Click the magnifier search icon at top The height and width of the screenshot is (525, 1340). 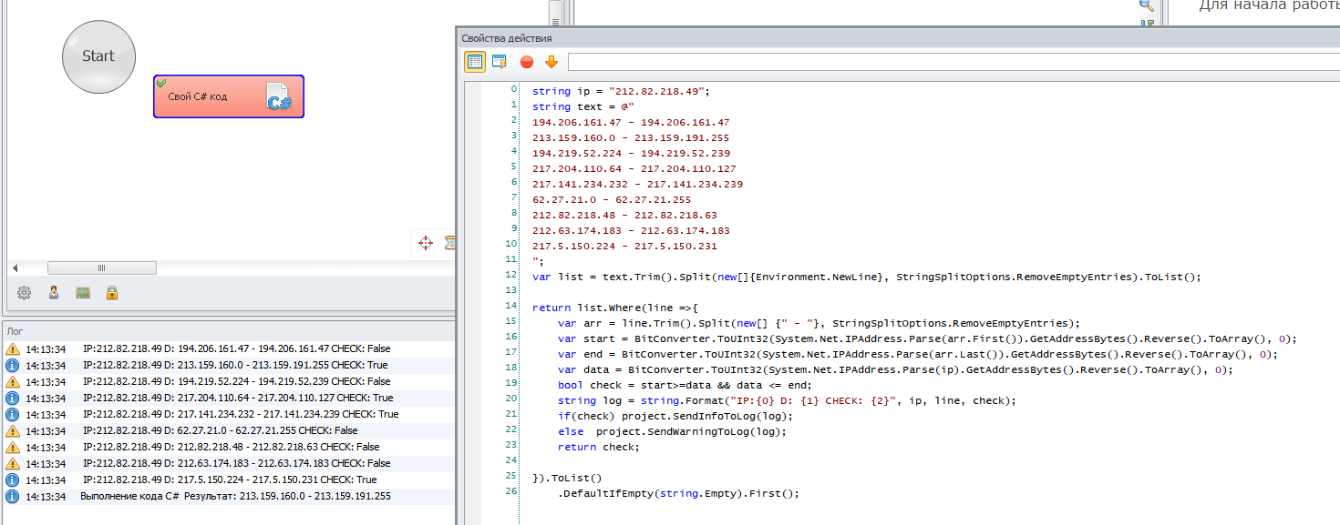pos(1147,5)
